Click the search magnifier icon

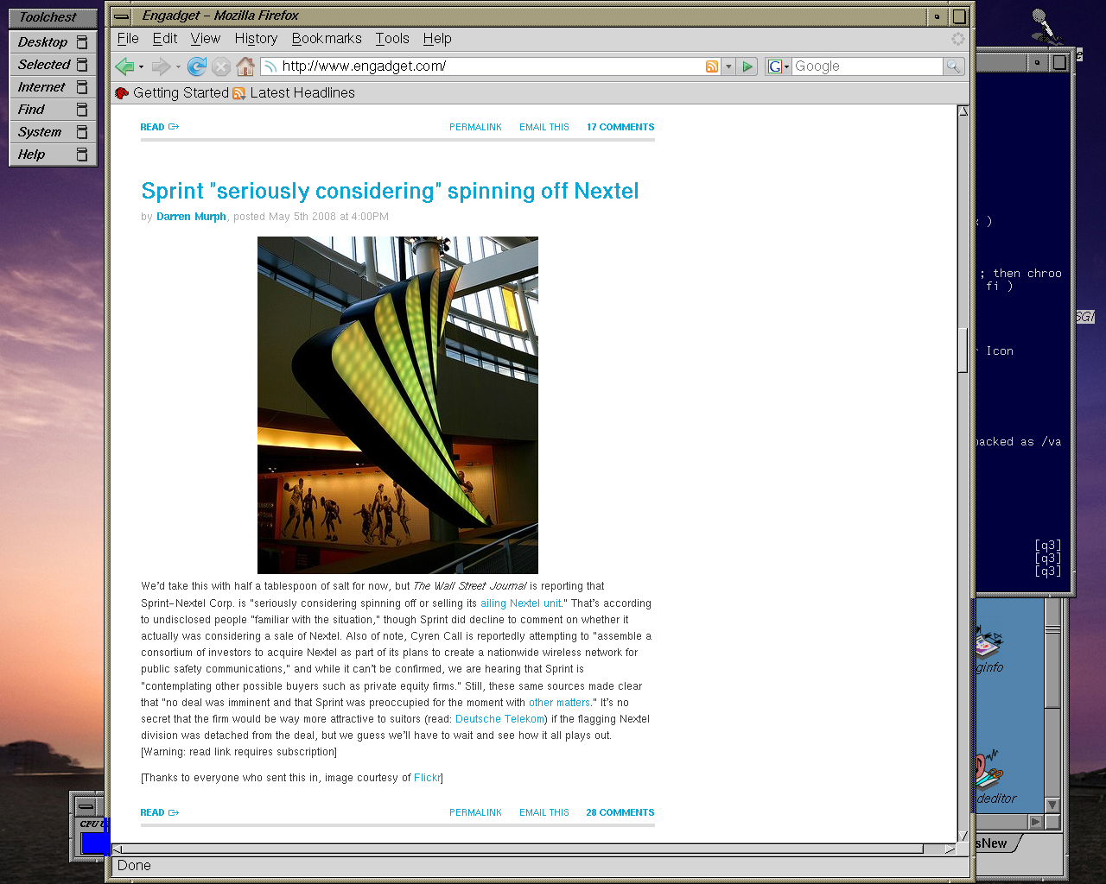(954, 66)
